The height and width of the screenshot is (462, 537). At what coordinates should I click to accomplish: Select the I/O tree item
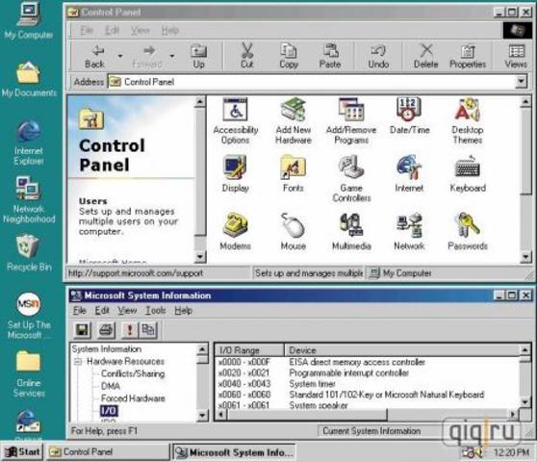pos(109,411)
